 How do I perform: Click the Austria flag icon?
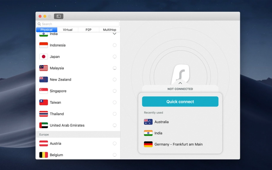[44, 143]
